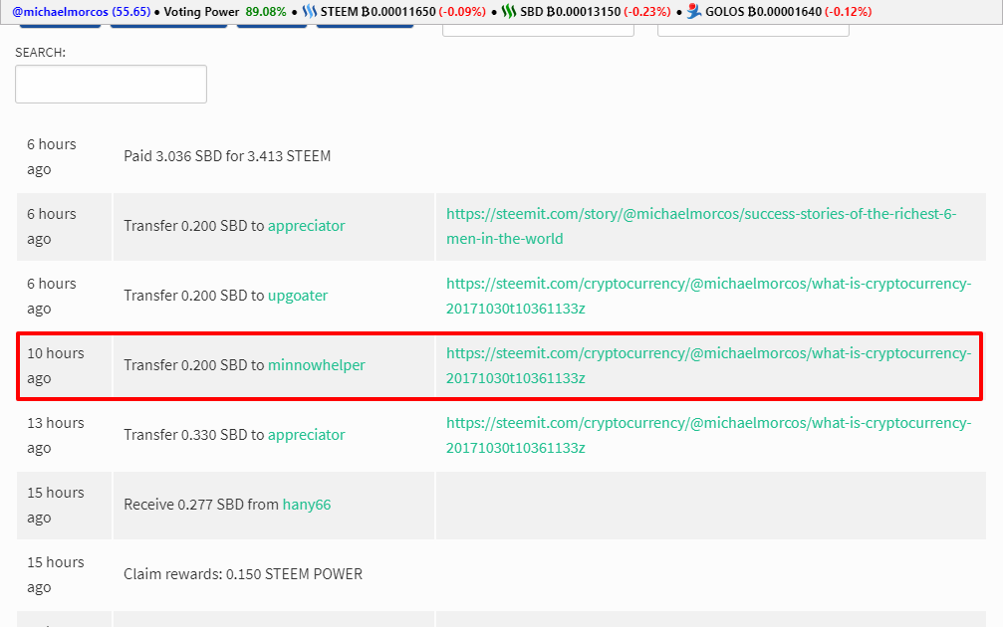The image size is (1003, 627).
Task: Click 'Receive 0.277 SBD from' text
Action: [x=201, y=505]
